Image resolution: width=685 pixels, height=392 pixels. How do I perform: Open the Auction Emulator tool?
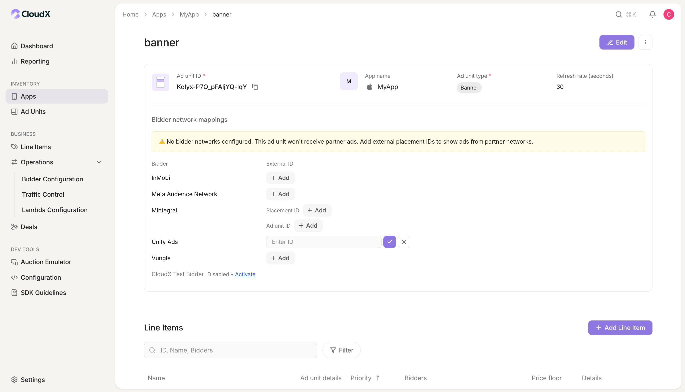click(14, 262)
